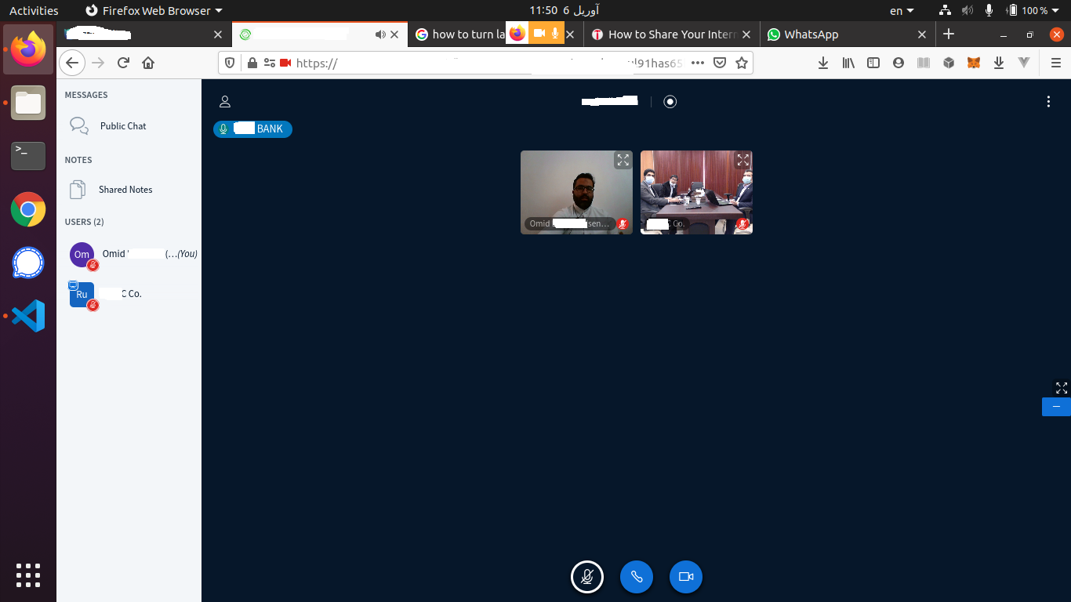Click the participant list icon near the top
This screenshot has height=602, width=1071.
pyautogui.click(x=225, y=101)
